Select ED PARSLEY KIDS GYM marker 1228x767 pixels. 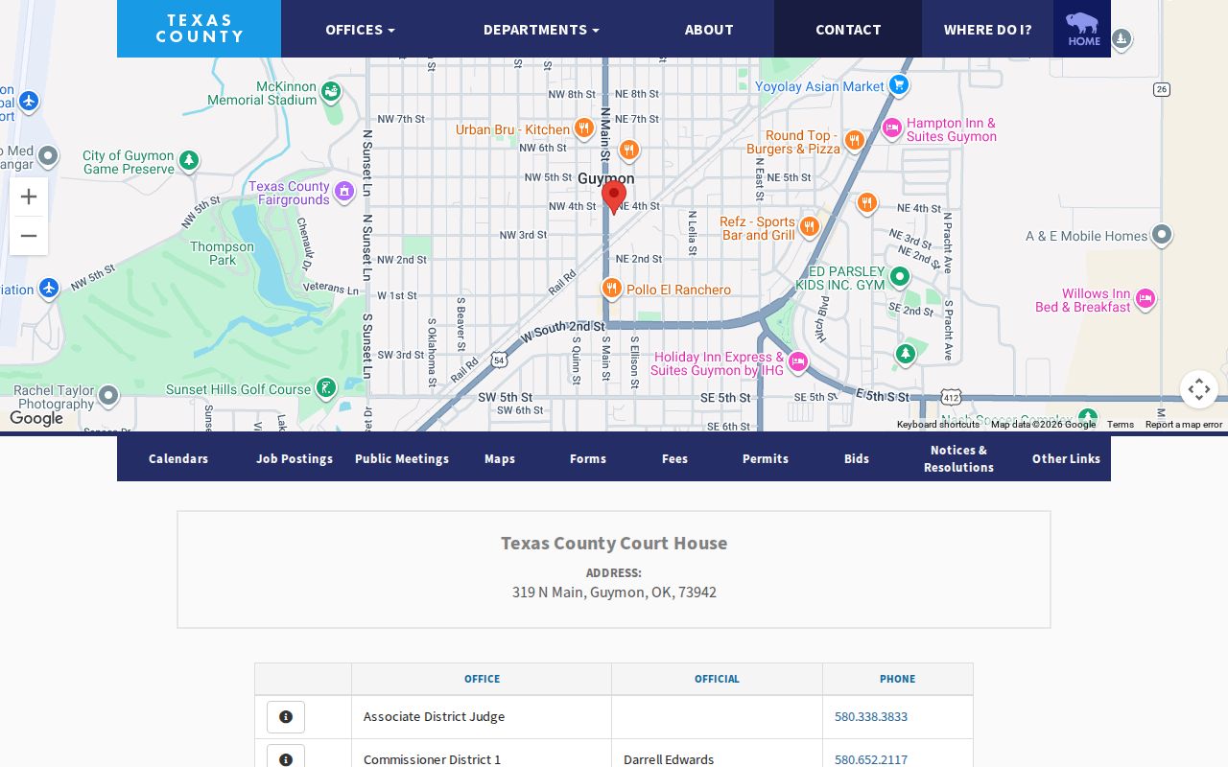tap(899, 278)
